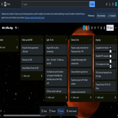The width and height of the screenshot is (118, 118).
Task: Open the notifications bell
Action: [110, 4]
